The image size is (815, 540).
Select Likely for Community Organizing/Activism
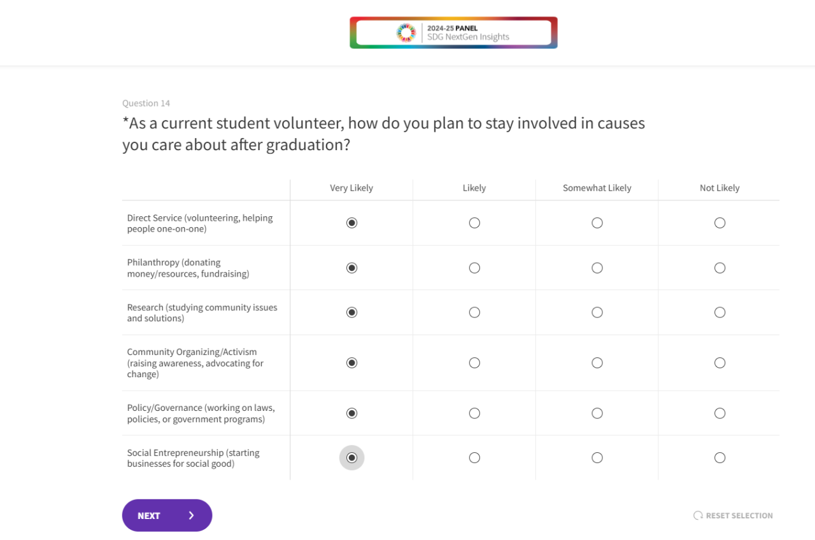tap(474, 363)
